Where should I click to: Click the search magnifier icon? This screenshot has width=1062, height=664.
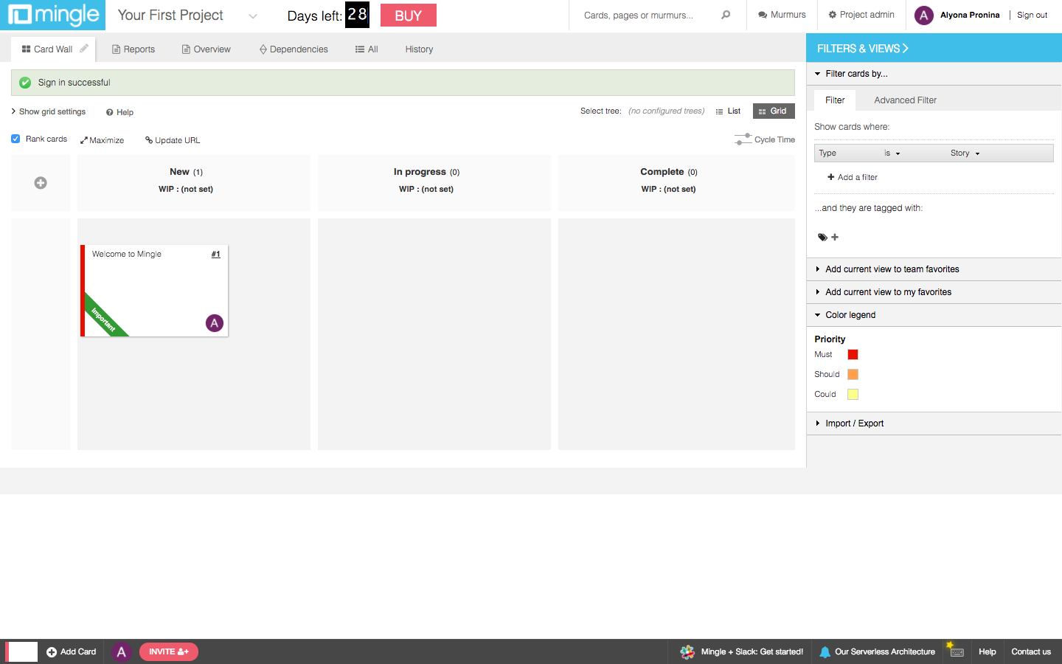tap(726, 15)
